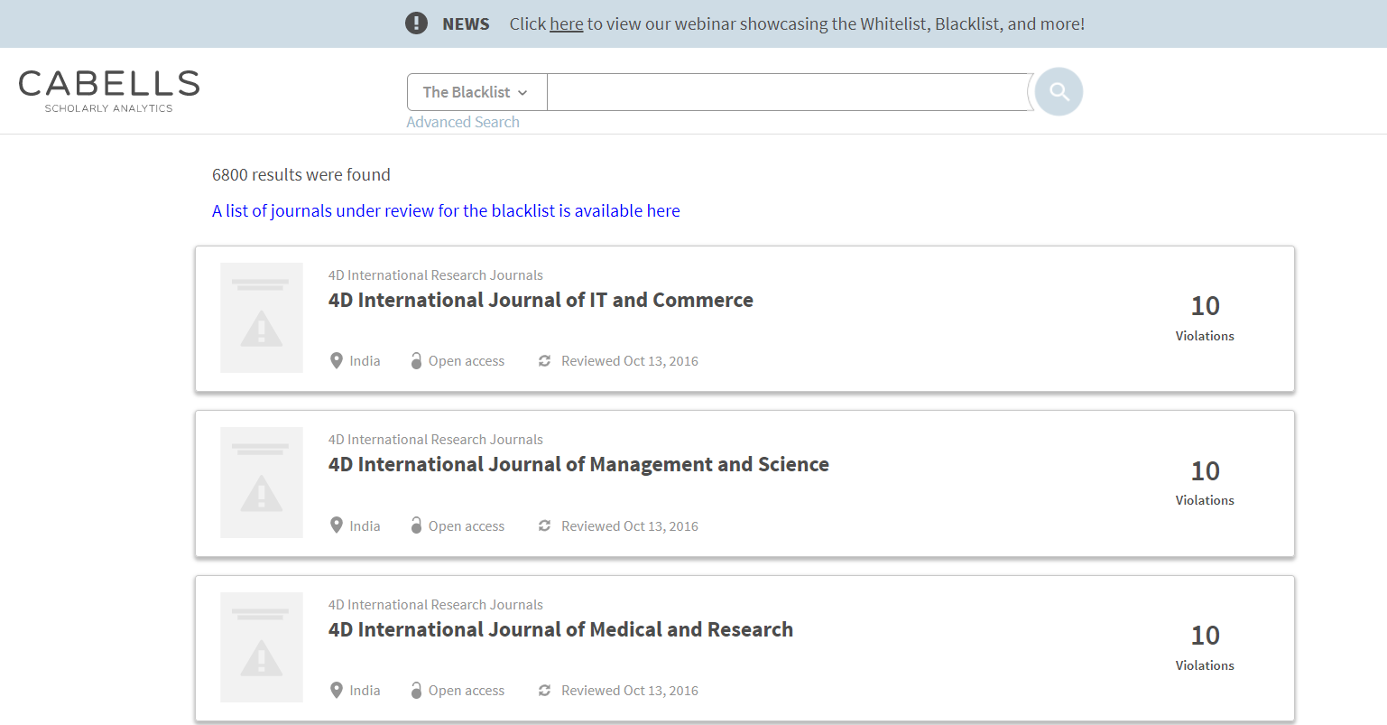
Task: Click publisher name above IT and Commerce title
Action: (x=436, y=275)
